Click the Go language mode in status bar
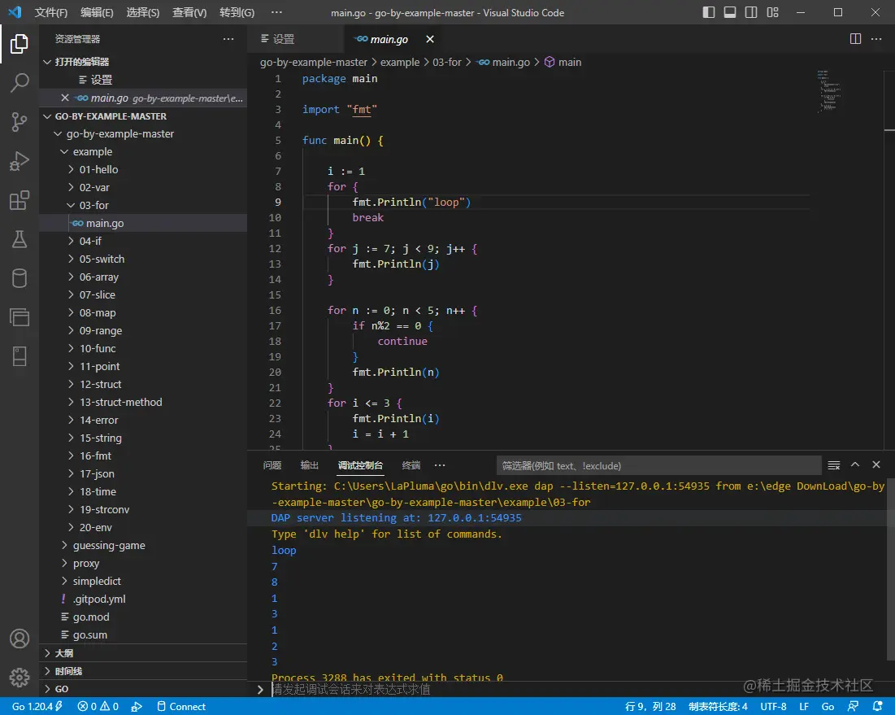This screenshot has height=715, width=895. coord(828,706)
